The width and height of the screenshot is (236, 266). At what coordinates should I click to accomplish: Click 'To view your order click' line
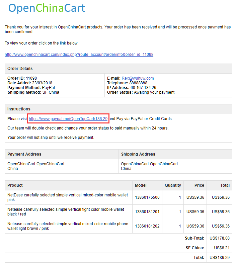(x=42, y=43)
